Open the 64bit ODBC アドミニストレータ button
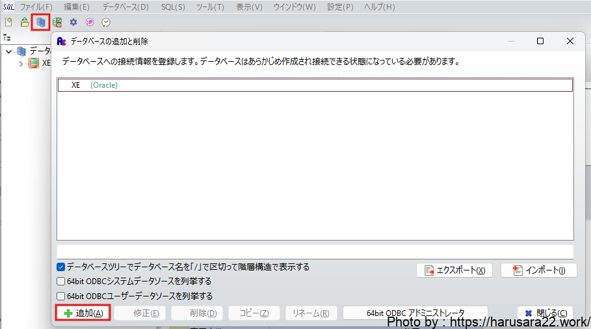The image size is (591, 329). (415, 313)
